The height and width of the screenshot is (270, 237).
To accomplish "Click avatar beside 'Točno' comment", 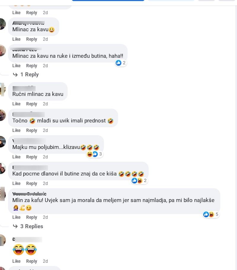I will [2, 115].
